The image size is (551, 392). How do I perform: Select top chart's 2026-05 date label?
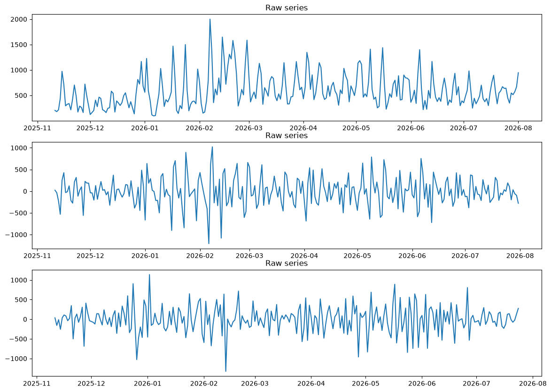click(x=356, y=128)
